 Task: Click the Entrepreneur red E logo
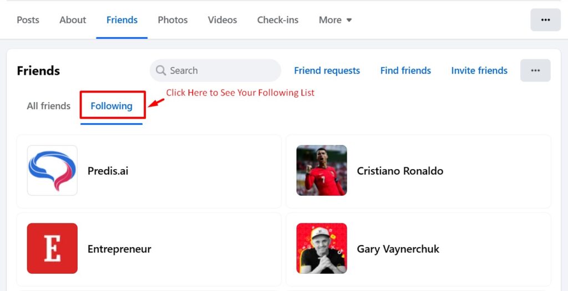point(52,248)
